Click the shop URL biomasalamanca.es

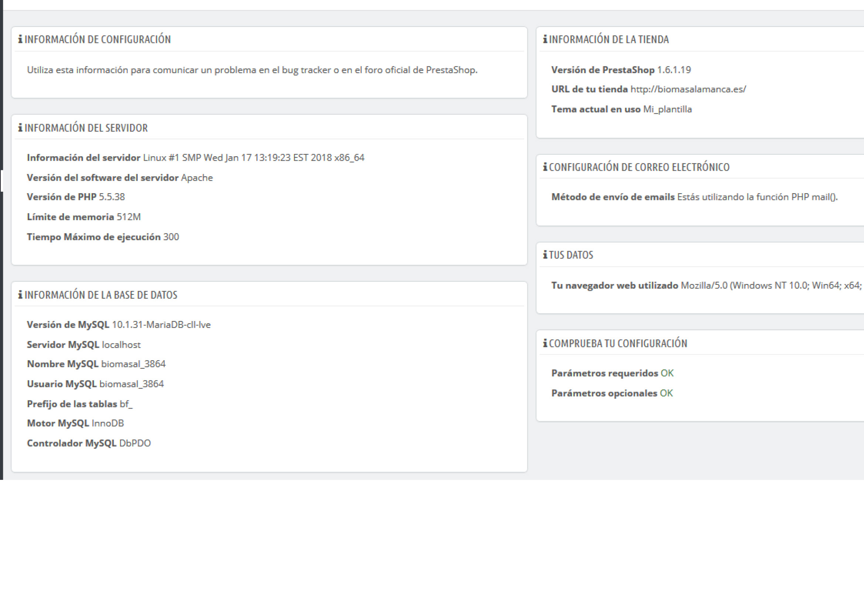pyautogui.click(x=688, y=89)
